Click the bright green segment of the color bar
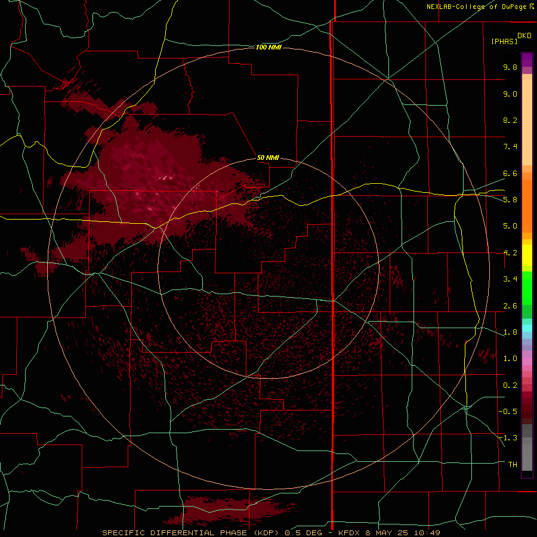The width and height of the screenshot is (537, 537). (527, 288)
